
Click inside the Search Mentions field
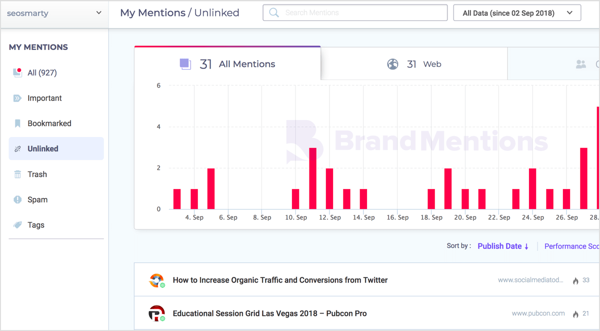[355, 12]
